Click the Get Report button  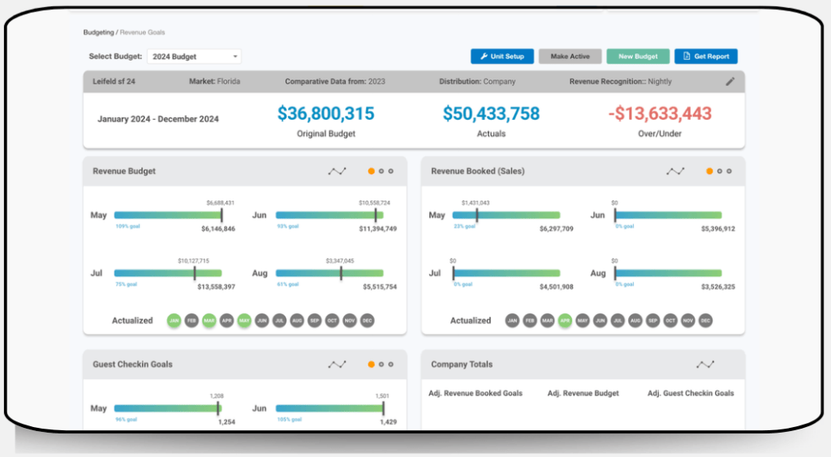coord(705,57)
